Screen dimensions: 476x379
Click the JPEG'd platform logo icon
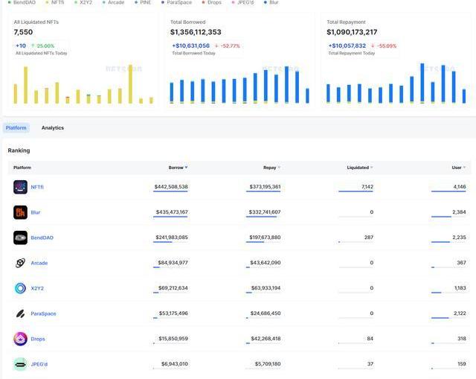pyautogui.click(x=20, y=364)
